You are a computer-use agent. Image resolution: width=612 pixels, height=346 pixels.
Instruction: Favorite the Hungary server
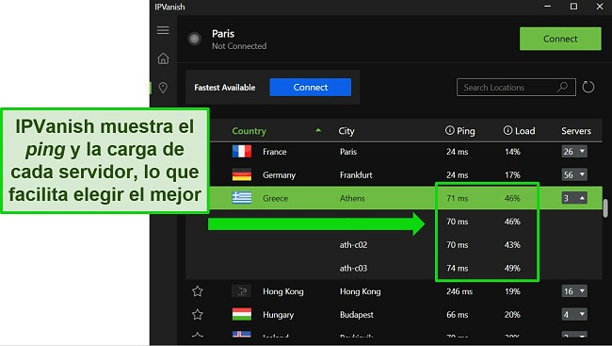(198, 314)
